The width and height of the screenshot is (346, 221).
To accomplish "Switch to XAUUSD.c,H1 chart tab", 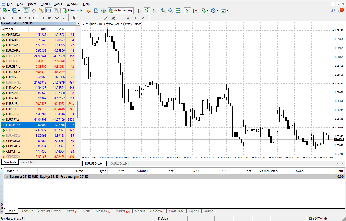I will point(119,164).
